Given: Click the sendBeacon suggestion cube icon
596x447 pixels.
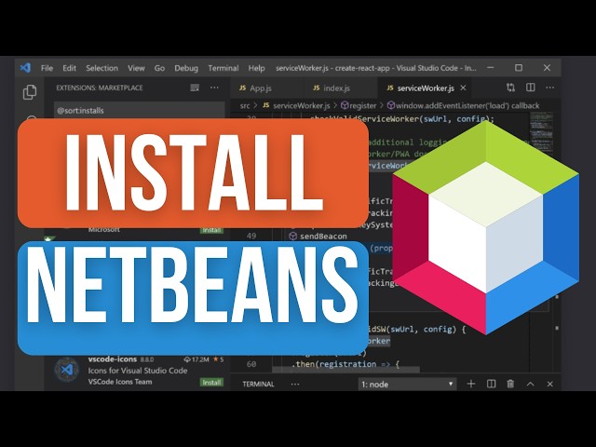Looking at the screenshot, I should click(292, 236).
